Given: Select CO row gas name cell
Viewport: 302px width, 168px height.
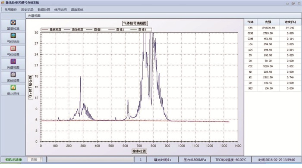Looking at the screenshot, I should [x=250, y=61].
